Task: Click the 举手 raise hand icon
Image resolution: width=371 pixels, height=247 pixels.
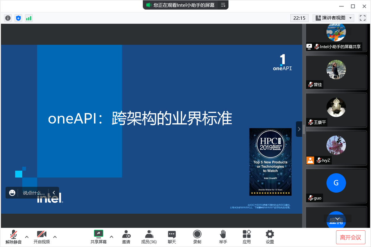Action: coord(223,237)
